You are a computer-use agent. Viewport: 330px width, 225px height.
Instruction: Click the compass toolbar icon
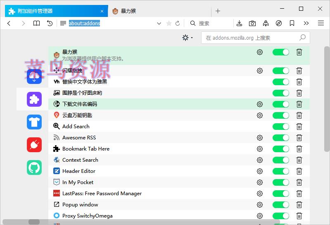click(x=279, y=23)
